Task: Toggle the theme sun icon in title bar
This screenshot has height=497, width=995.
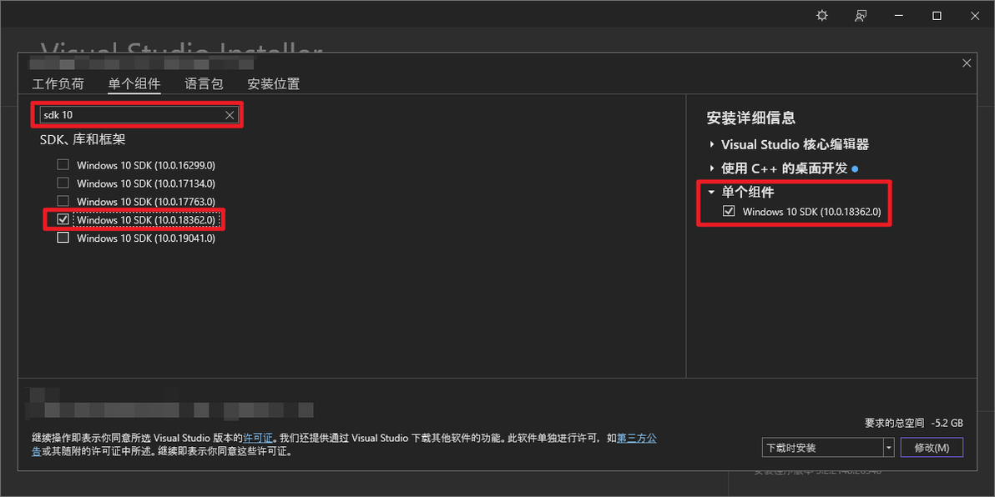Action: pyautogui.click(x=821, y=16)
